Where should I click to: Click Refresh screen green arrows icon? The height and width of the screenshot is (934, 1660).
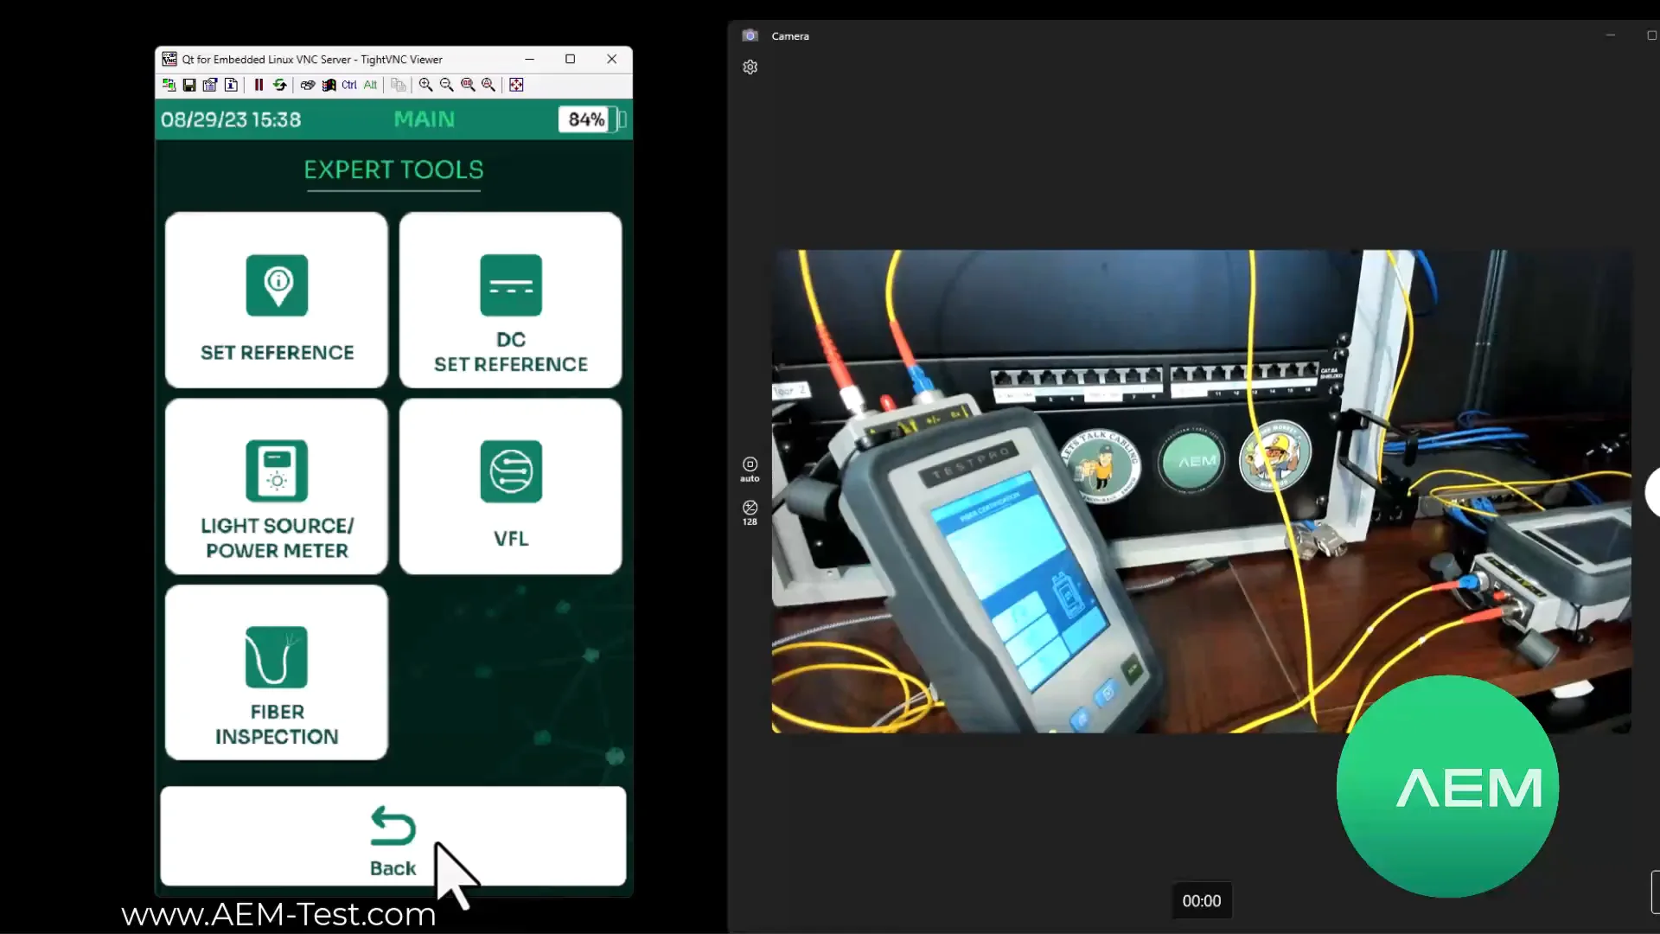tap(280, 85)
